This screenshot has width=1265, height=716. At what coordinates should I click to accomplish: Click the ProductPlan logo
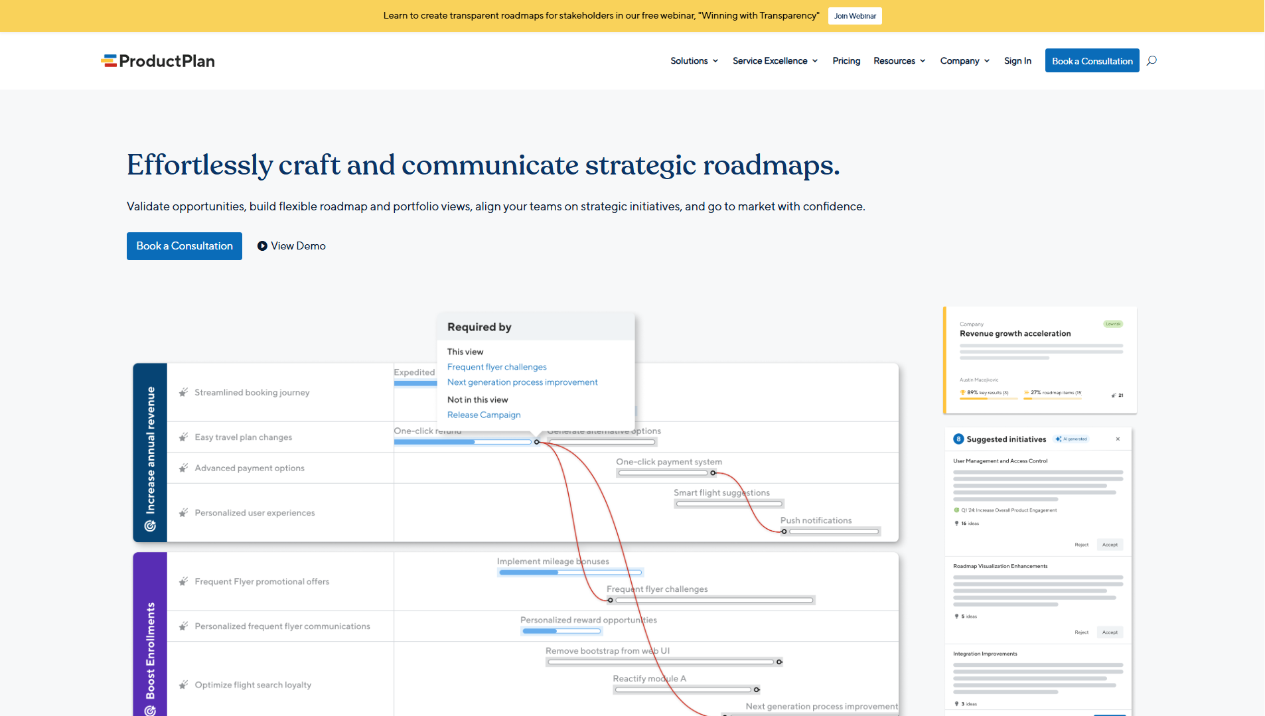pos(158,61)
